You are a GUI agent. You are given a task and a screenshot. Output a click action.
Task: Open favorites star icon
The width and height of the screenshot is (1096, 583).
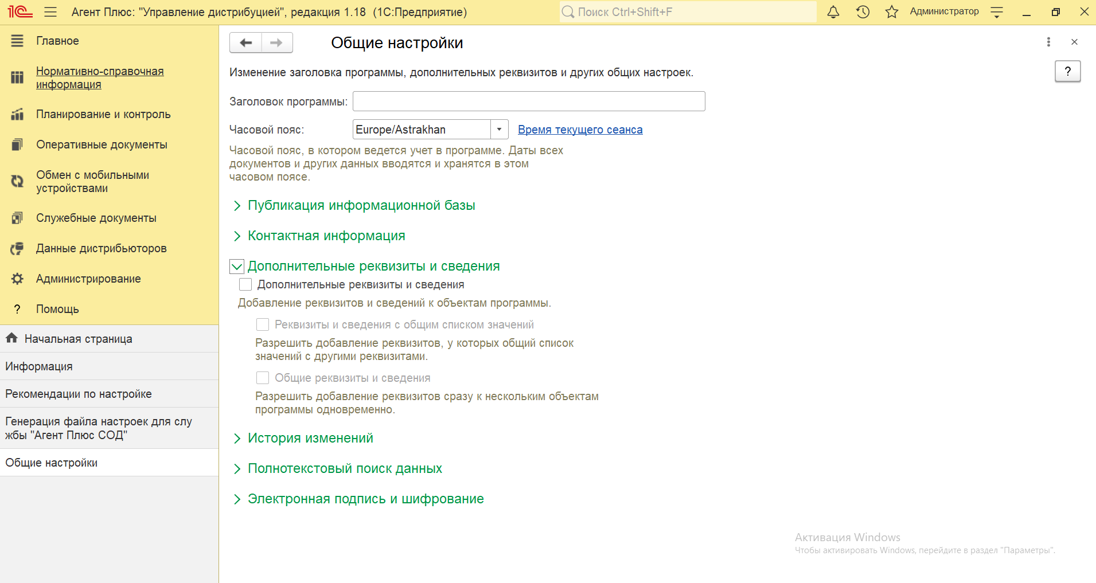891,11
